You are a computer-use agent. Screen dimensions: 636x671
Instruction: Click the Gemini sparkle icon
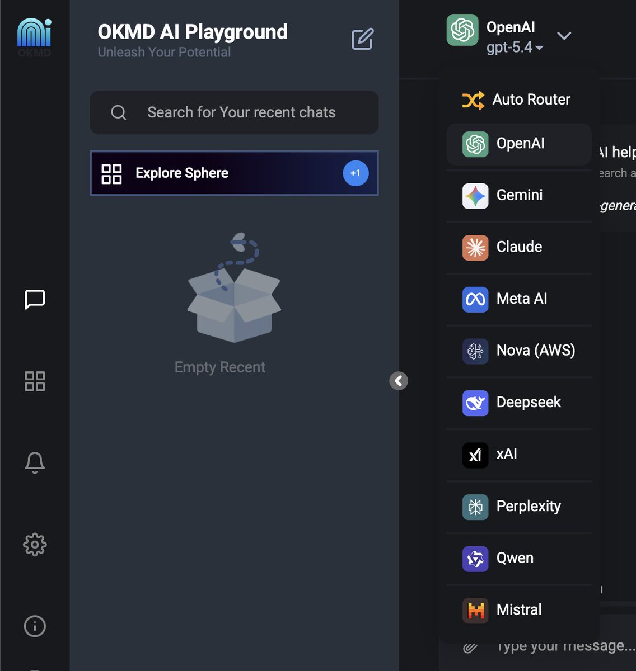point(475,196)
